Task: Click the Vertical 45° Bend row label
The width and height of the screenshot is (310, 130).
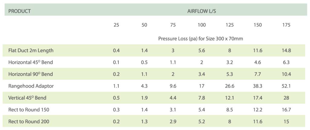Action: (27, 98)
